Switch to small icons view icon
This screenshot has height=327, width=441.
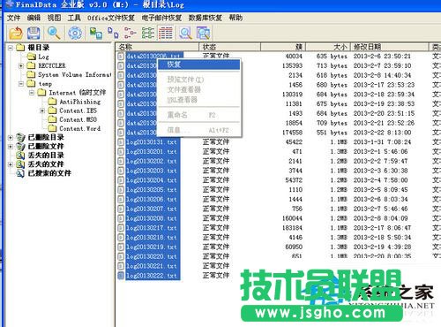tap(113, 33)
